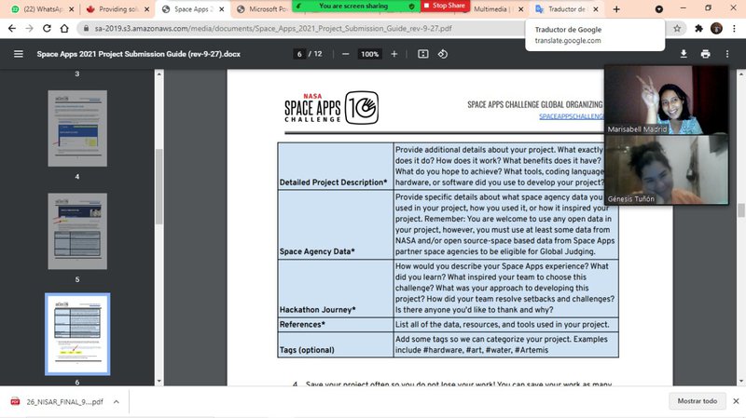Open the SPACEAPPSCHALLENGE link

571,118
